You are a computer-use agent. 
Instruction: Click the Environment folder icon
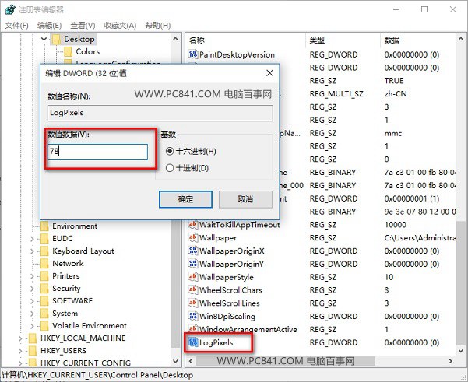coord(44,226)
